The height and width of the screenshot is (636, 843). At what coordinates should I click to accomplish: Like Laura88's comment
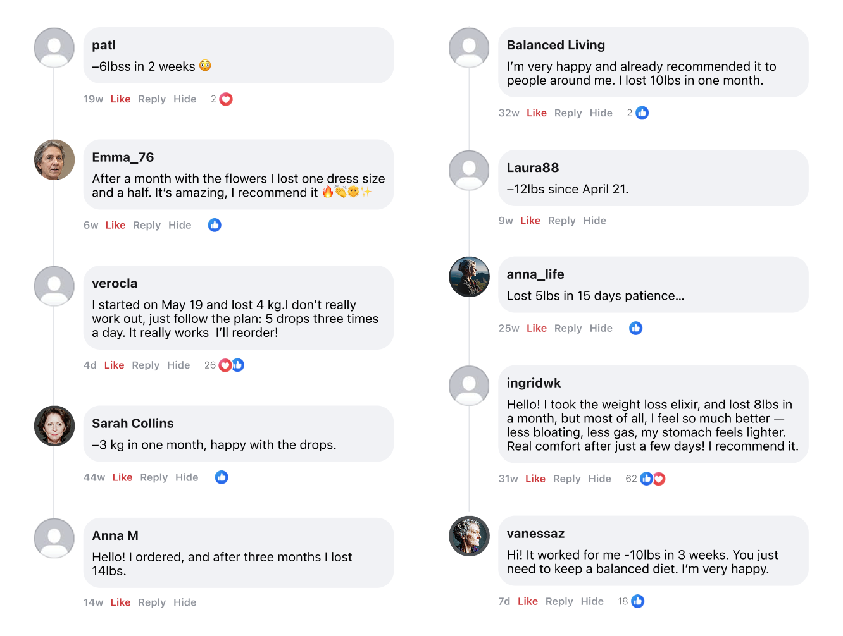pyautogui.click(x=530, y=221)
